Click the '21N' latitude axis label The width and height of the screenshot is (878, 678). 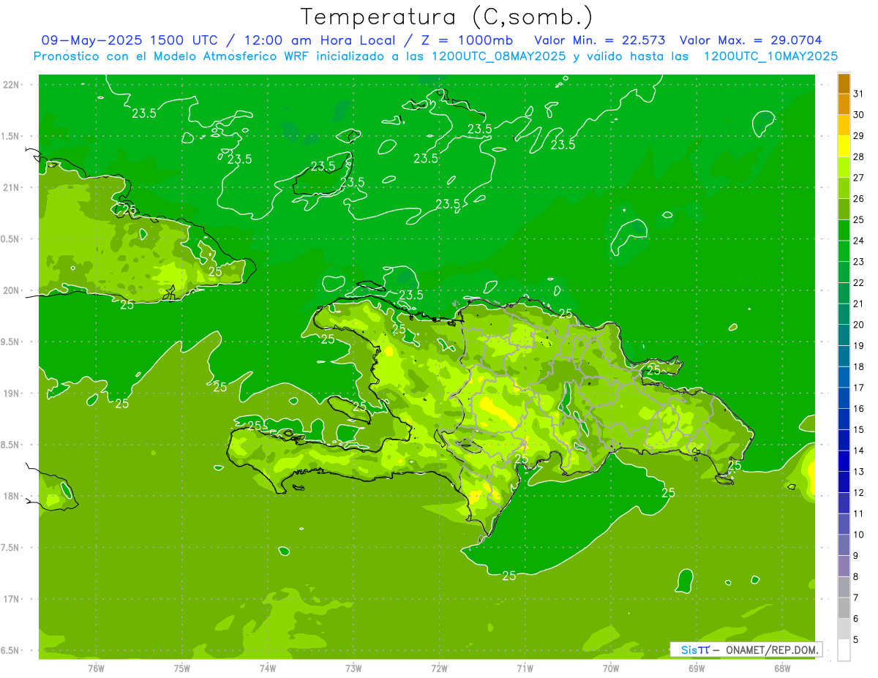(11, 187)
